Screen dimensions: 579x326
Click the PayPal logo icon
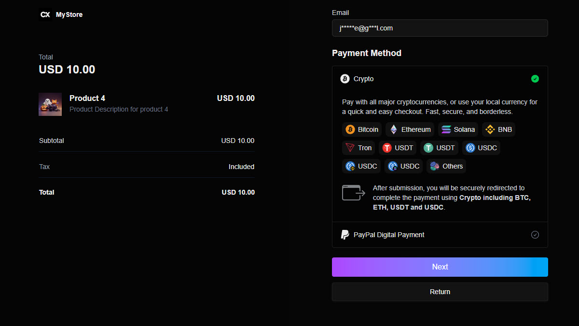tap(345, 235)
